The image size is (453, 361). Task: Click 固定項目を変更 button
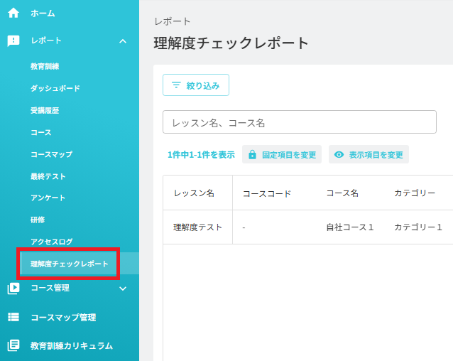click(282, 154)
